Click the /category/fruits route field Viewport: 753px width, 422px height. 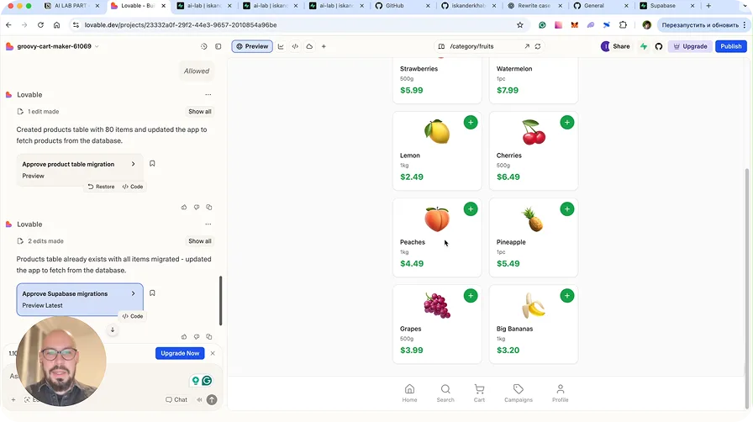point(485,46)
